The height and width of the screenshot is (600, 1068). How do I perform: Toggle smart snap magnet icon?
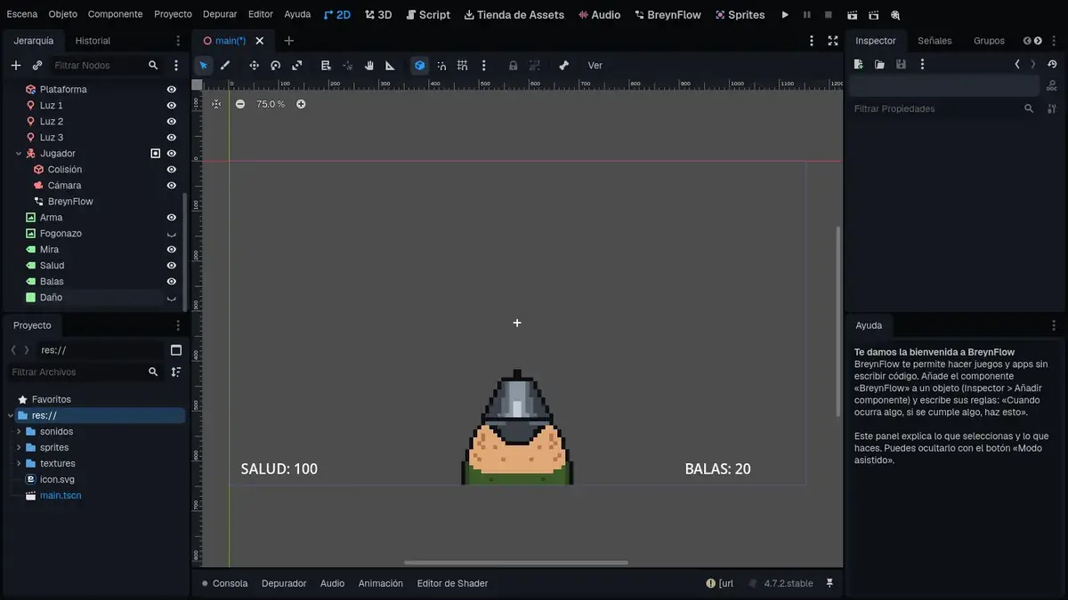coord(441,65)
